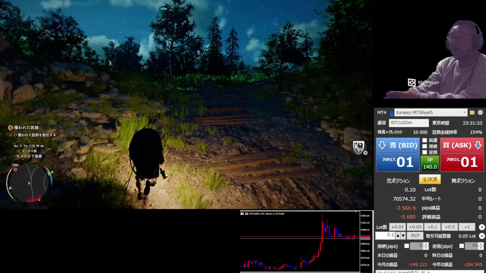Viewport: 486px width, 273px height.
Task: Add +0.5 to lot size
Action: tap(450, 227)
